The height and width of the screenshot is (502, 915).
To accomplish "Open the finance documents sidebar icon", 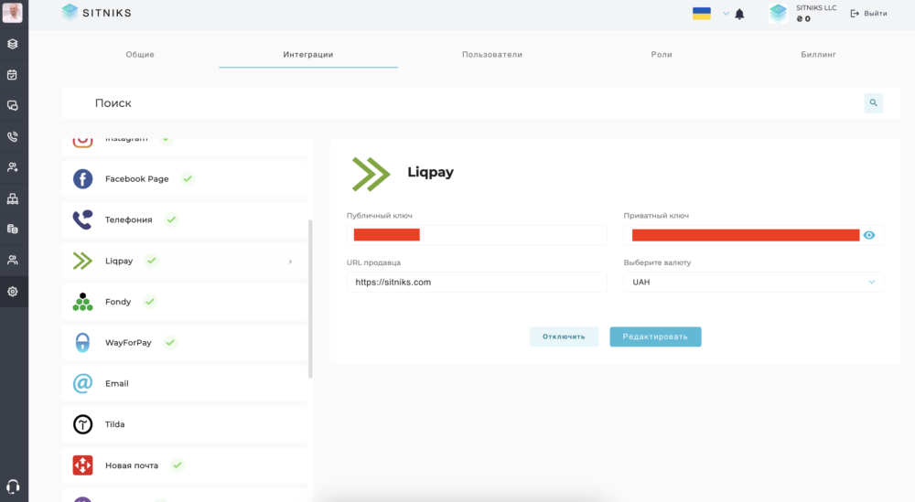I will tap(12, 230).
